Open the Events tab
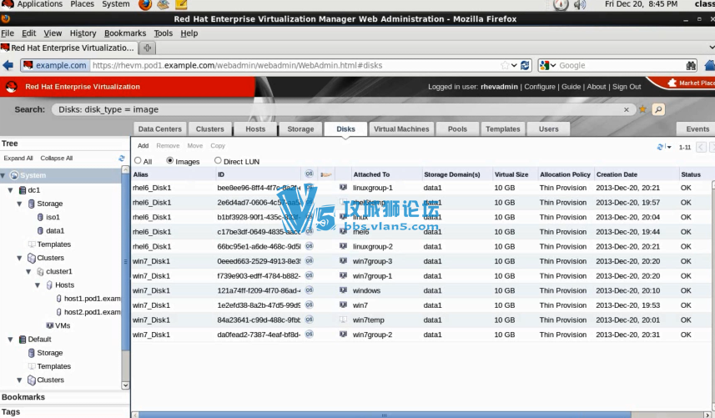The image size is (715, 418). click(x=695, y=129)
